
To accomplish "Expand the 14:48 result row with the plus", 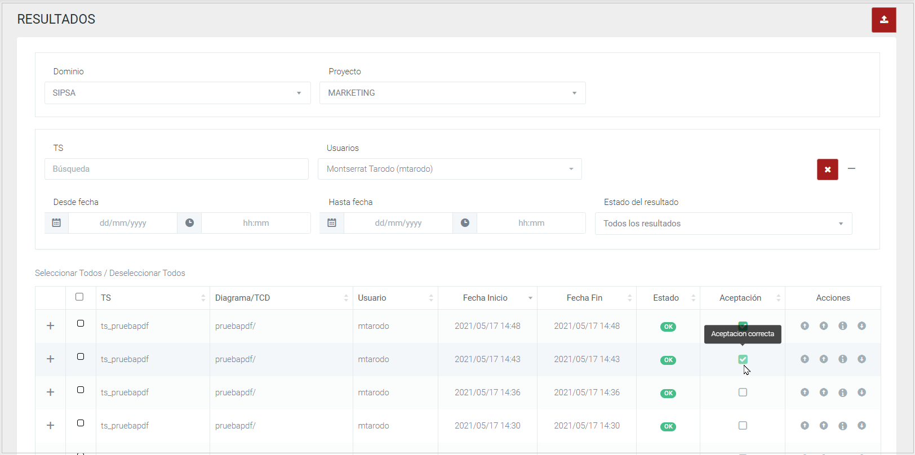I will (50, 326).
